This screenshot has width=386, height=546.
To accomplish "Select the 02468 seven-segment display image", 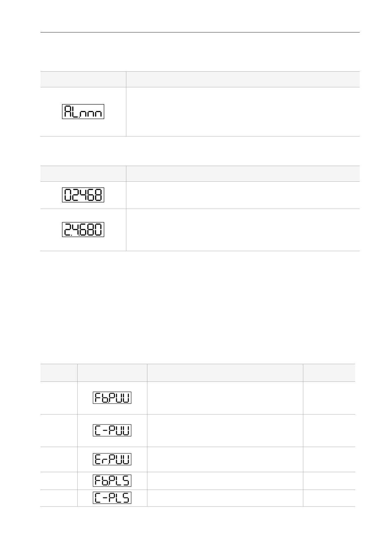I will (83, 195).
